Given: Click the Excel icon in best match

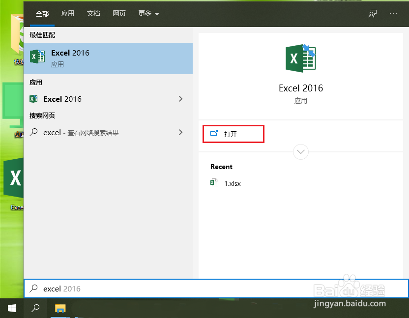Looking at the screenshot, I should pos(37,57).
